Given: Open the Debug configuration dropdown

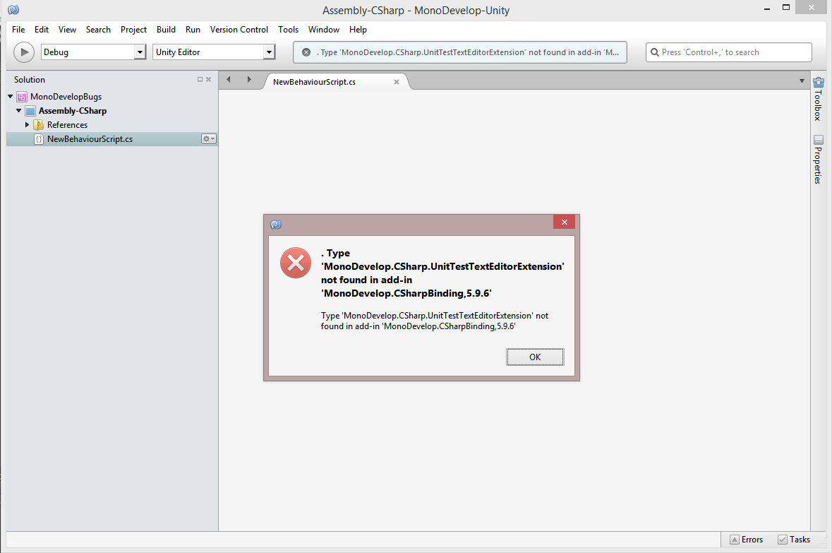Looking at the screenshot, I should (93, 52).
